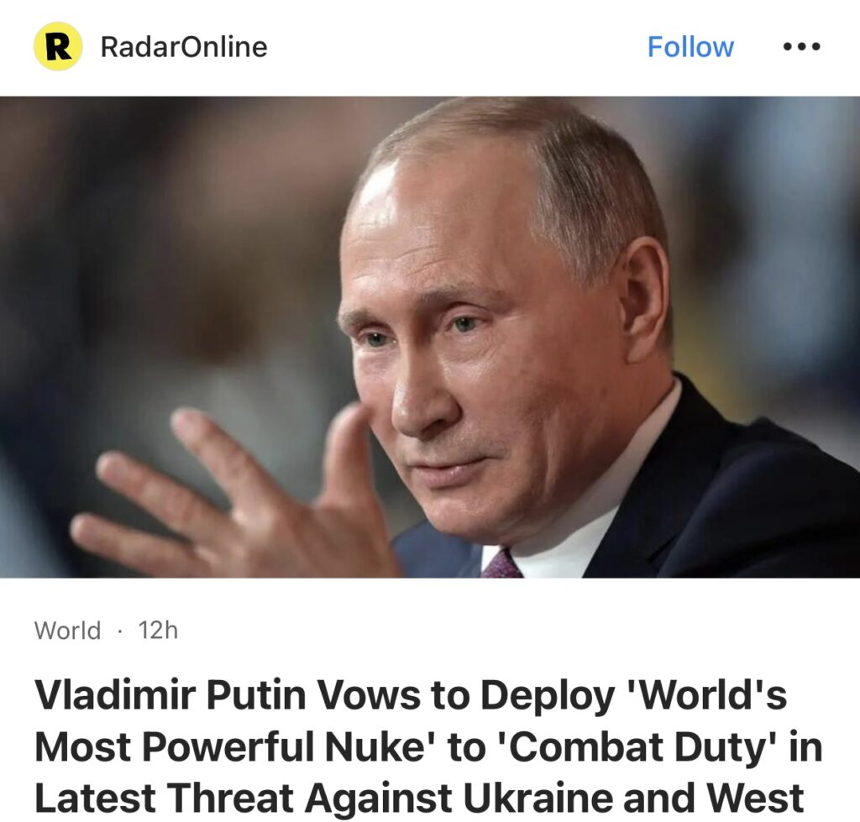Click the separator dot between World and 12h
This screenshot has width=860, height=822.
pos(119,631)
